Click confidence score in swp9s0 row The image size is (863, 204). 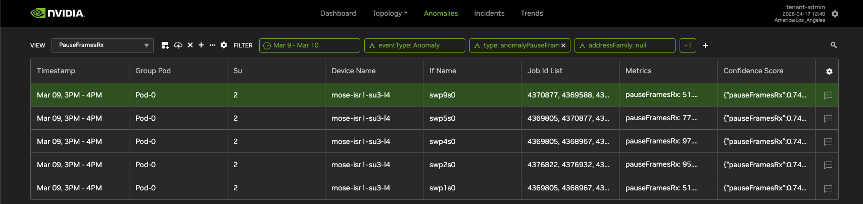click(x=765, y=95)
